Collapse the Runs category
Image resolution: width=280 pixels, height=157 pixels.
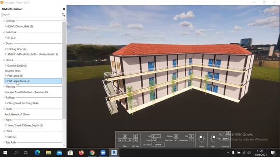4,120
